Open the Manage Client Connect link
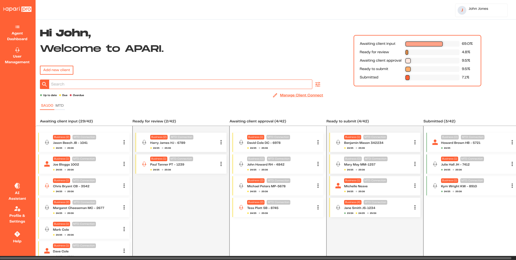516x260 pixels. click(x=301, y=95)
